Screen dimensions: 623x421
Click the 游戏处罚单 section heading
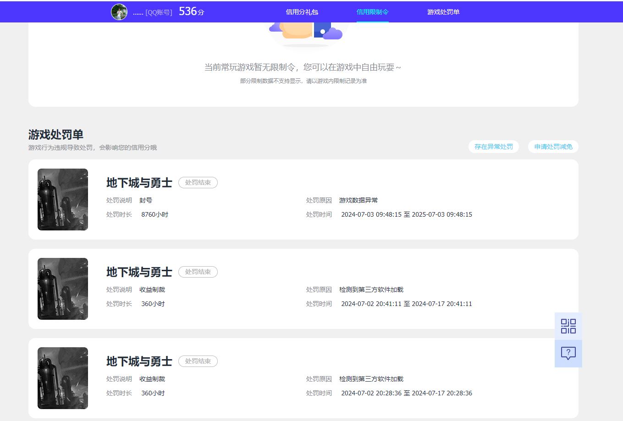point(56,135)
